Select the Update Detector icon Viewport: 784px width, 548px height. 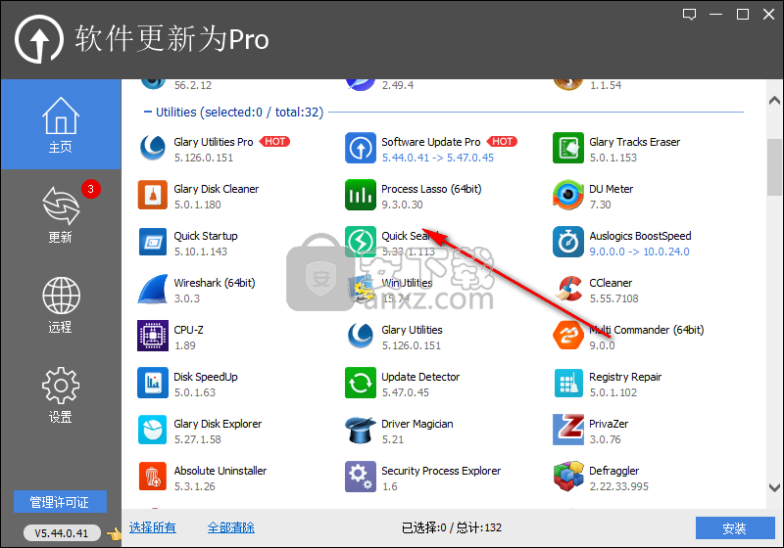point(361,383)
